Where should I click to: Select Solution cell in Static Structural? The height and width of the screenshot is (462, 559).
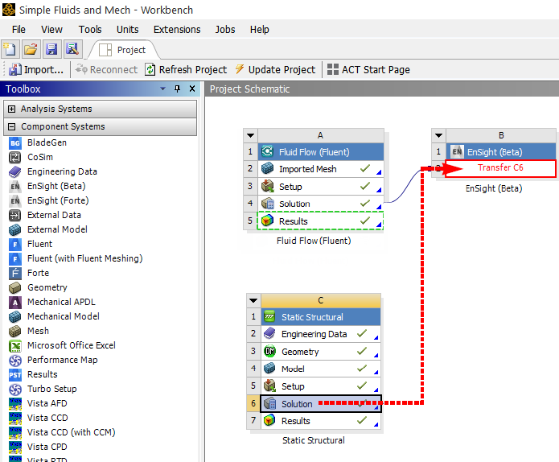click(321, 403)
